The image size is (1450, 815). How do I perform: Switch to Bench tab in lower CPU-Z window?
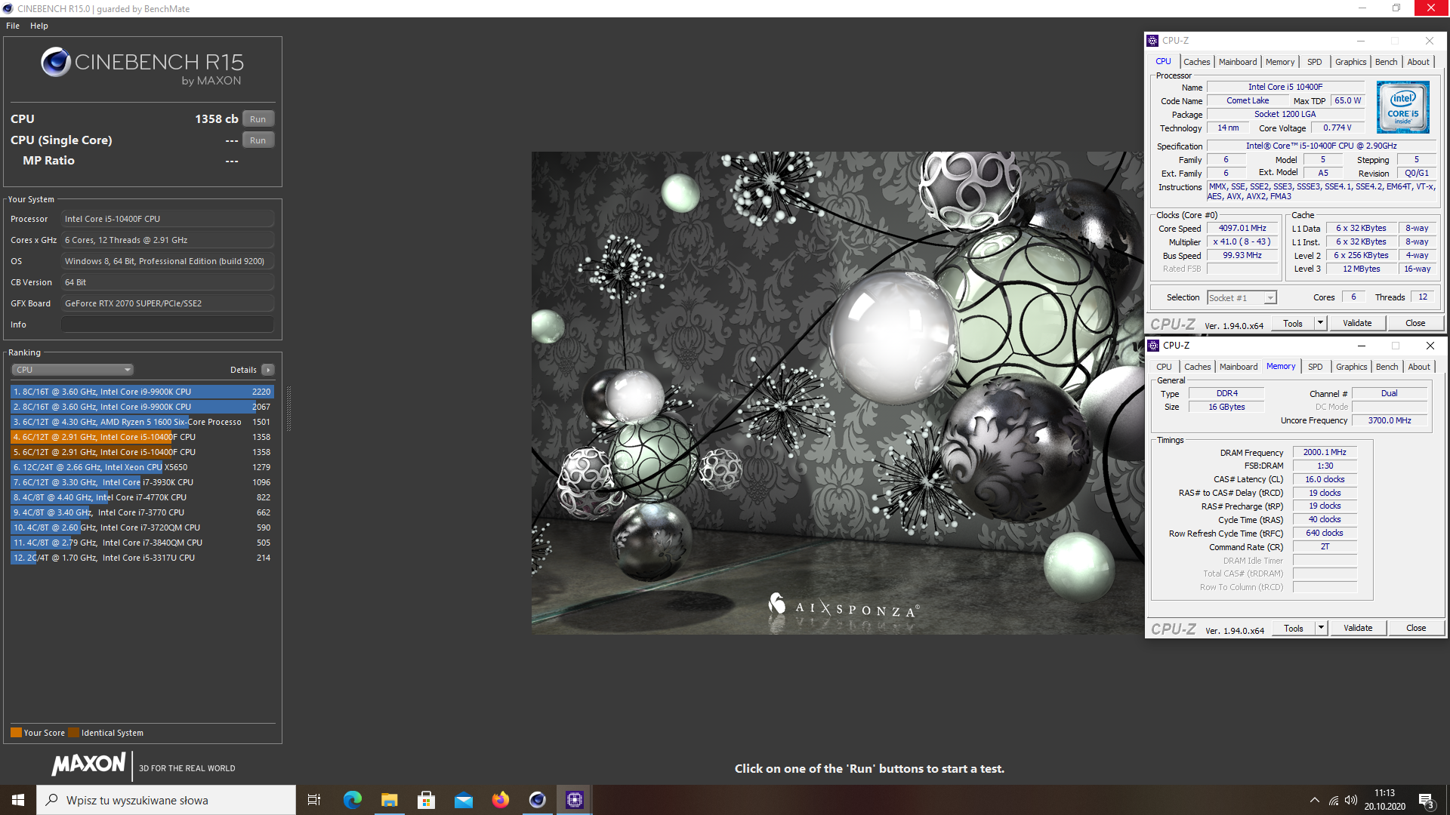[1387, 367]
